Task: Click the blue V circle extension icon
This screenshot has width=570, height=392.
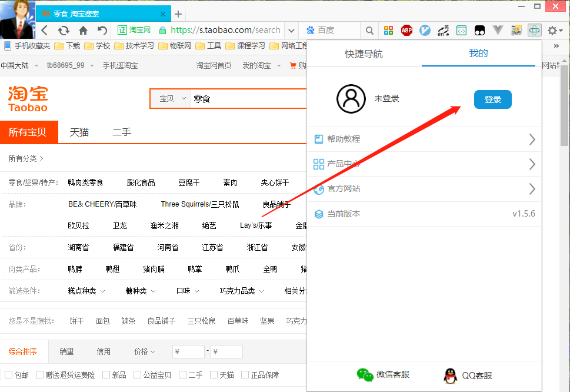Action: pos(425,31)
